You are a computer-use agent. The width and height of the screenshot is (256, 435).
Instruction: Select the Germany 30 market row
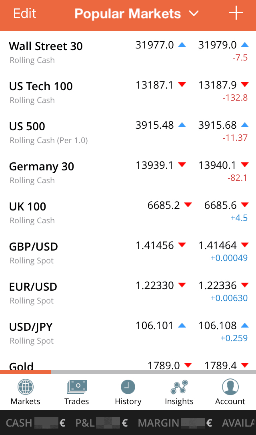42,166
